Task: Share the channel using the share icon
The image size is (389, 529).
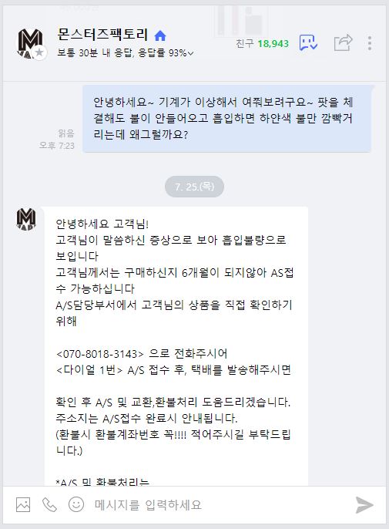Action: (x=343, y=43)
